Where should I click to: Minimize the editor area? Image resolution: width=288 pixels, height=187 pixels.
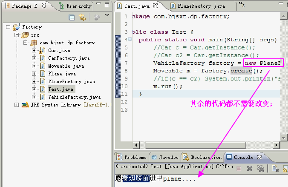click(x=281, y=3)
